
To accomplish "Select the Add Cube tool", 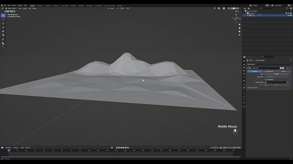I will [3, 47].
